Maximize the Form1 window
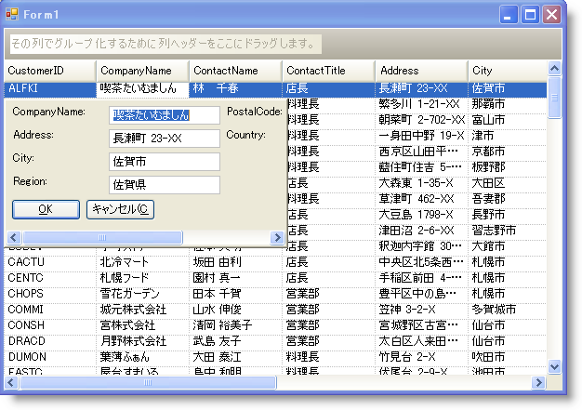The height and width of the screenshot is (410, 582). pos(530,15)
